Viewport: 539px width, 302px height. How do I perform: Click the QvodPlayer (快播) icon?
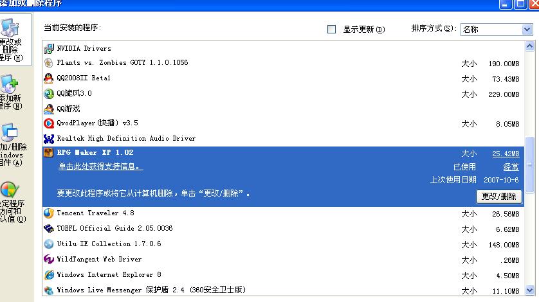tap(49, 123)
